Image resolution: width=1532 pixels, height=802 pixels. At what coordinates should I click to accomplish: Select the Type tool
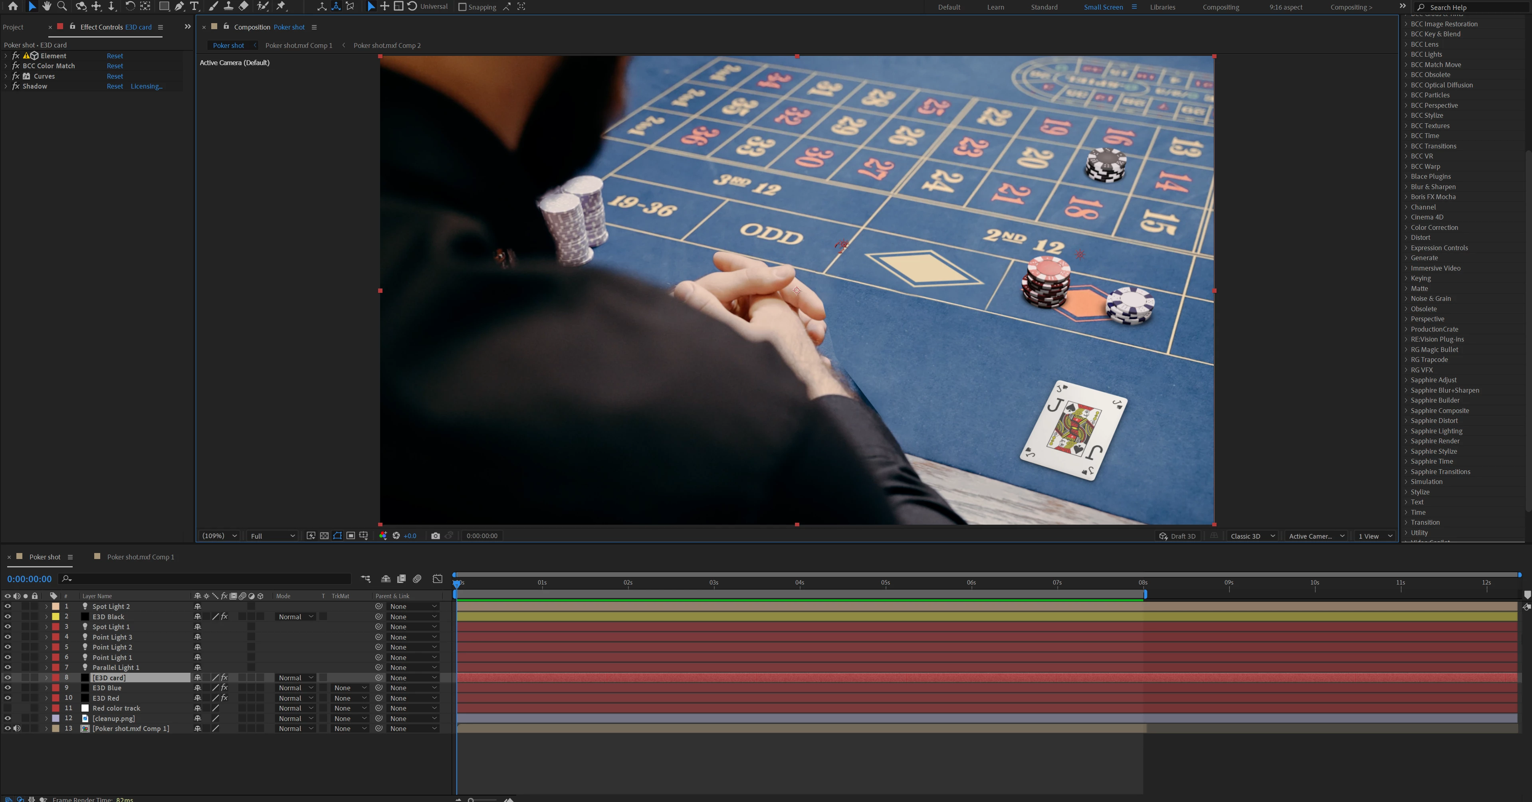click(194, 6)
